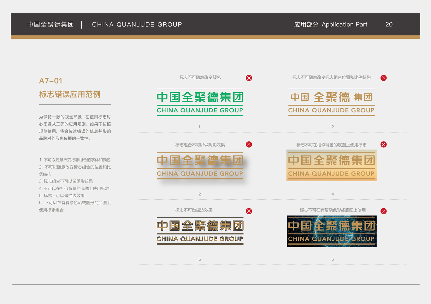The image size is (431, 304).
Task: Click list item 5. 标志不可以做描边效果
Action: click(62, 196)
